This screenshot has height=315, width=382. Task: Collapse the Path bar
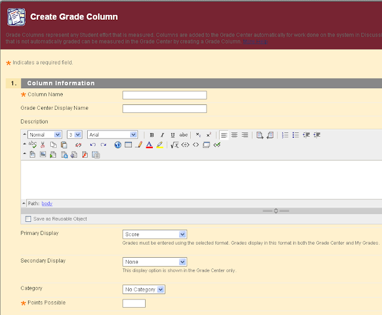(x=24, y=203)
